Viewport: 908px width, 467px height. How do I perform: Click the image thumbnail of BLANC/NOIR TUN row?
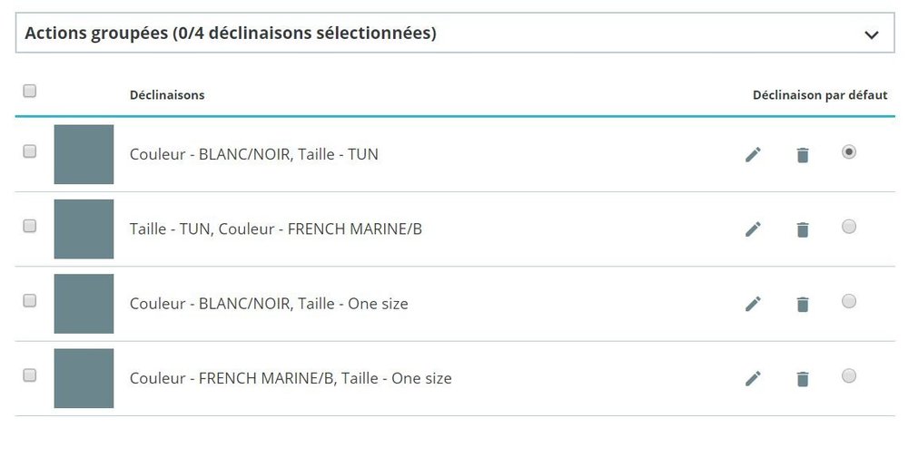coord(84,154)
